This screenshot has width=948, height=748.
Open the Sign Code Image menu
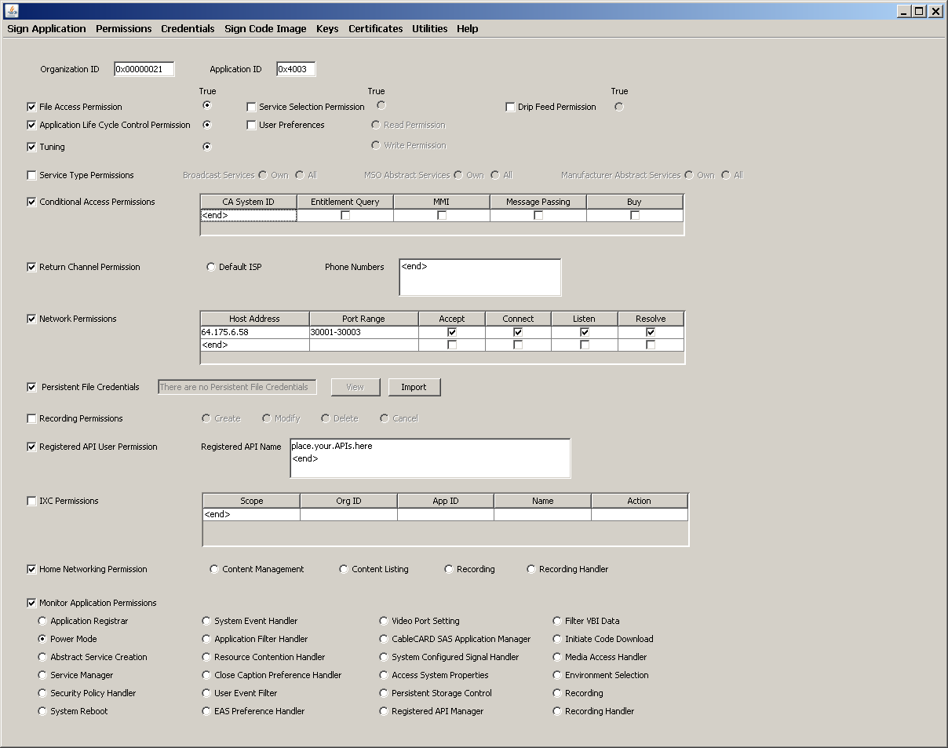265,29
